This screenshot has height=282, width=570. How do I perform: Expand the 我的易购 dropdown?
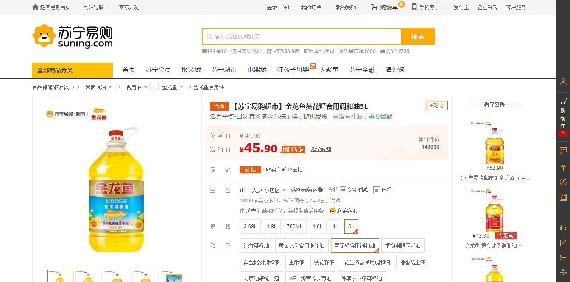point(349,7)
